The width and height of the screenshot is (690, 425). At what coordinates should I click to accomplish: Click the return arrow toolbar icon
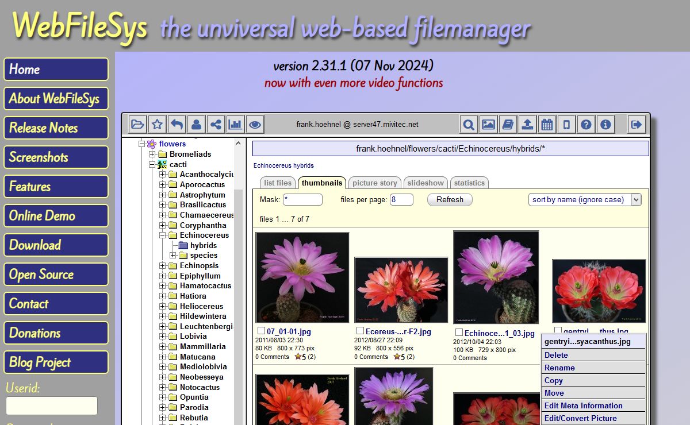(x=177, y=124)
